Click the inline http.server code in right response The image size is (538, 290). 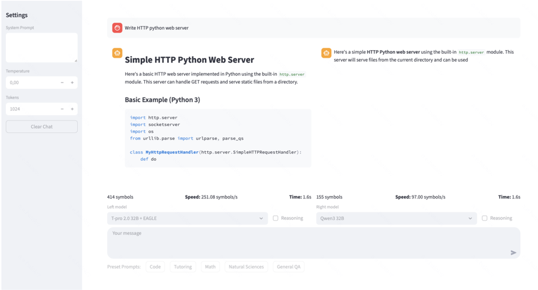471,53
